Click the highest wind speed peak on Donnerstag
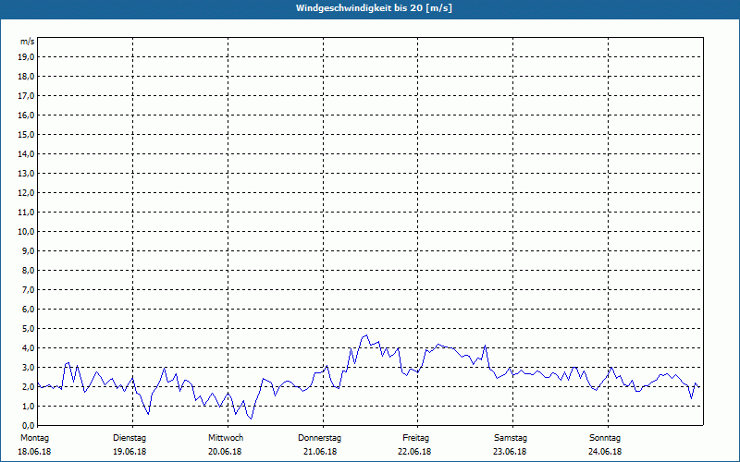The height and width of the screenshot is (462, 740). click(366, 335)
